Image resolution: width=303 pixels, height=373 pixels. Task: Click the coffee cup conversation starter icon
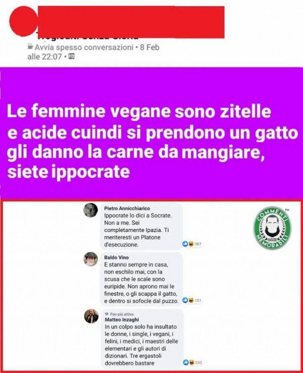pyautogui.click(x=30, y=47)
